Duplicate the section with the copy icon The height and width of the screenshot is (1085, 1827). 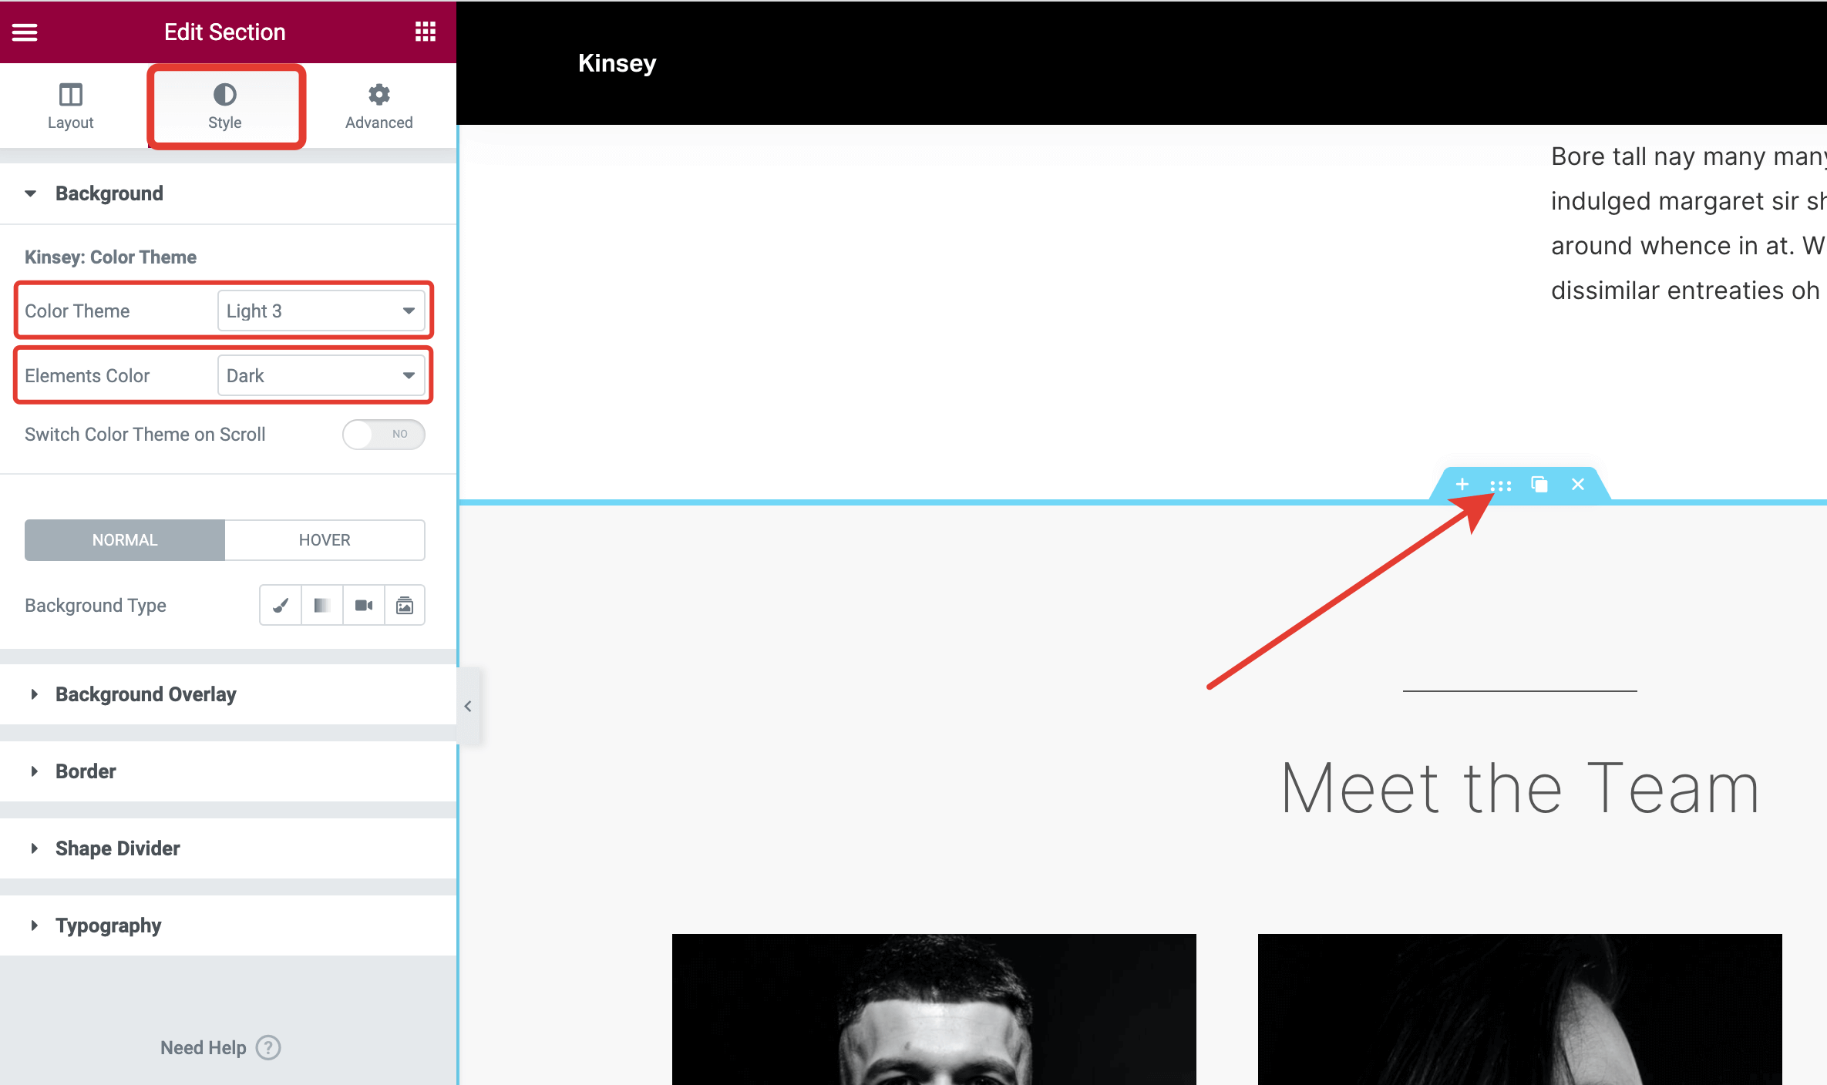(1539, 485)
